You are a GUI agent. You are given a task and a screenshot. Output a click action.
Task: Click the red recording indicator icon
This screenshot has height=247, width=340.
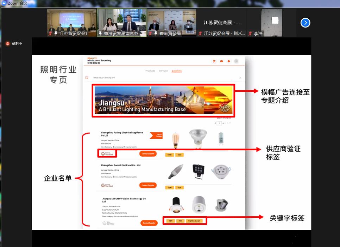pos(8,44)
